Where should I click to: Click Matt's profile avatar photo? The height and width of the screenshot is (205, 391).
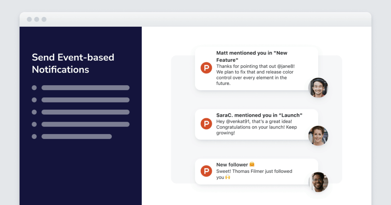click(318, 88)
